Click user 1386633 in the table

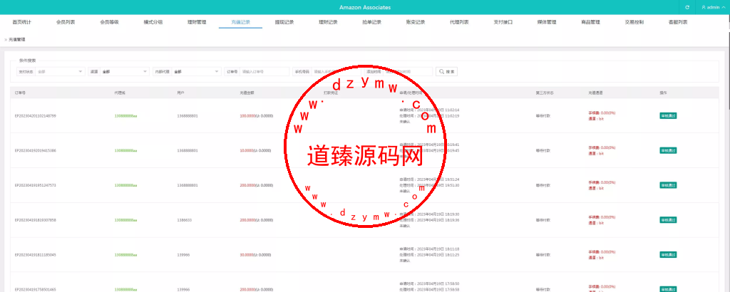pyautogui.click(x=183, y=220)
